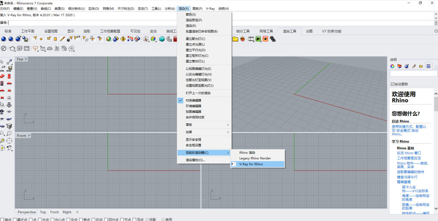
Task: Click the first blue sphere render icon
Action: (x=3, y=39)
